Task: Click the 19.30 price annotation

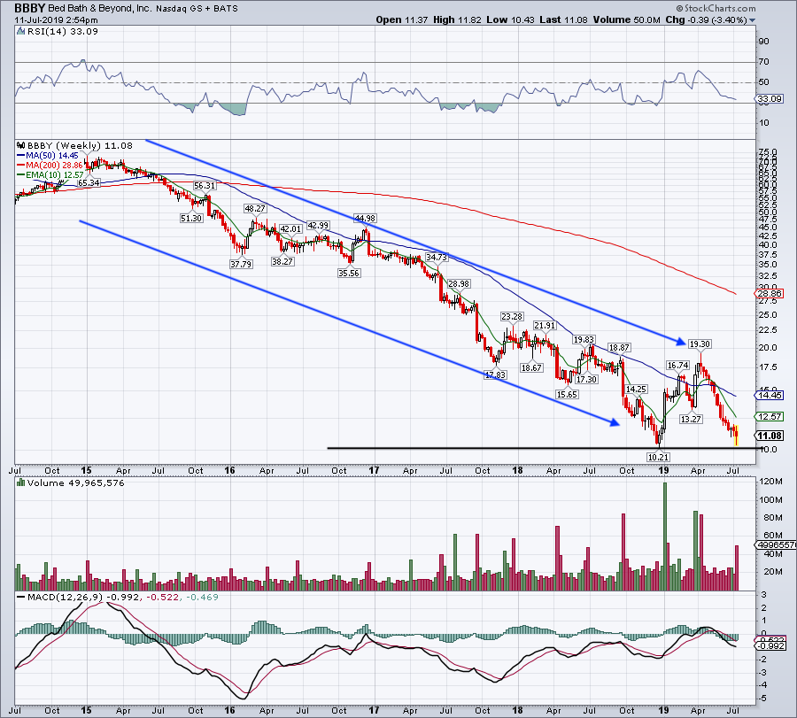Action: [700, 344]
